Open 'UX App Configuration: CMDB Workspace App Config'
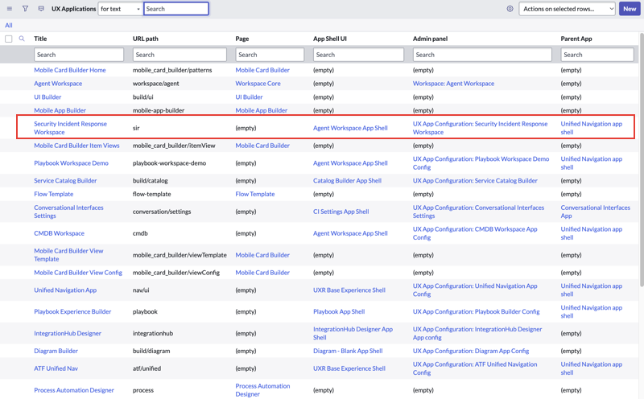Image resolution: width=644 pixels, height=399 pixels. coord(475,233)
